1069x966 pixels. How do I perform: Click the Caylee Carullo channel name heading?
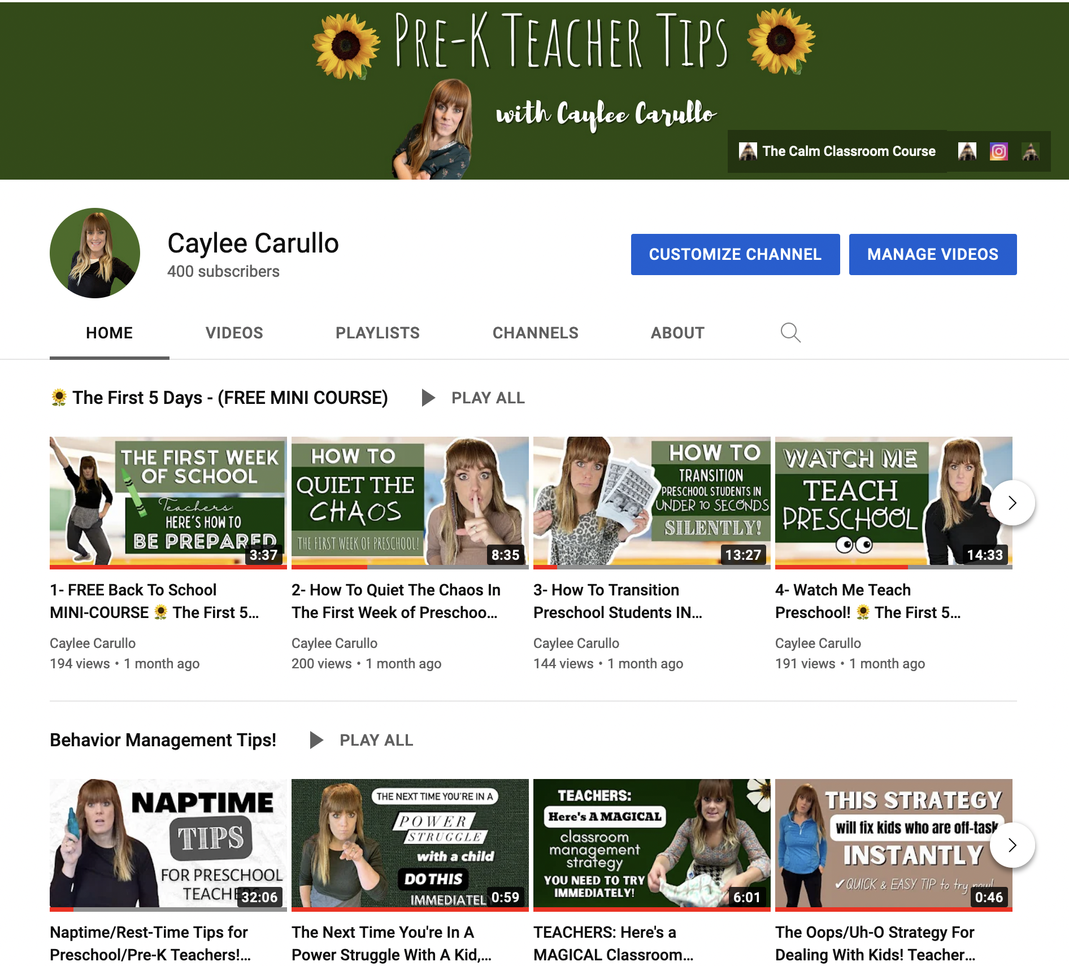pos(253,243)
